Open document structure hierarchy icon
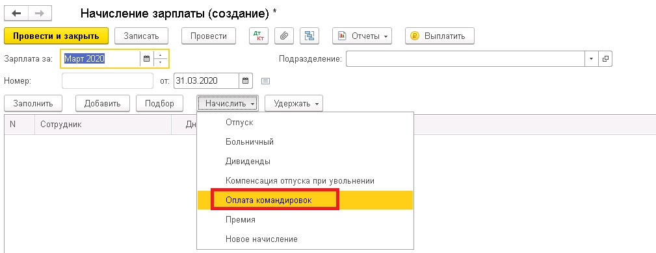 tap(309, 36)
